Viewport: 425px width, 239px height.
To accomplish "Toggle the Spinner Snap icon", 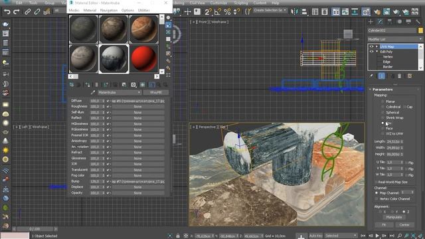I will [236, 12].
